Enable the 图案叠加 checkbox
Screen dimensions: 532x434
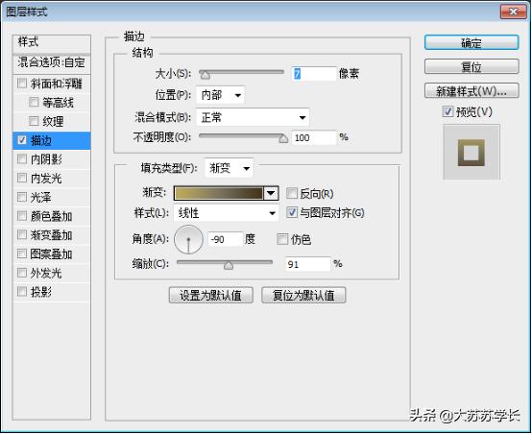pos(22,253)
